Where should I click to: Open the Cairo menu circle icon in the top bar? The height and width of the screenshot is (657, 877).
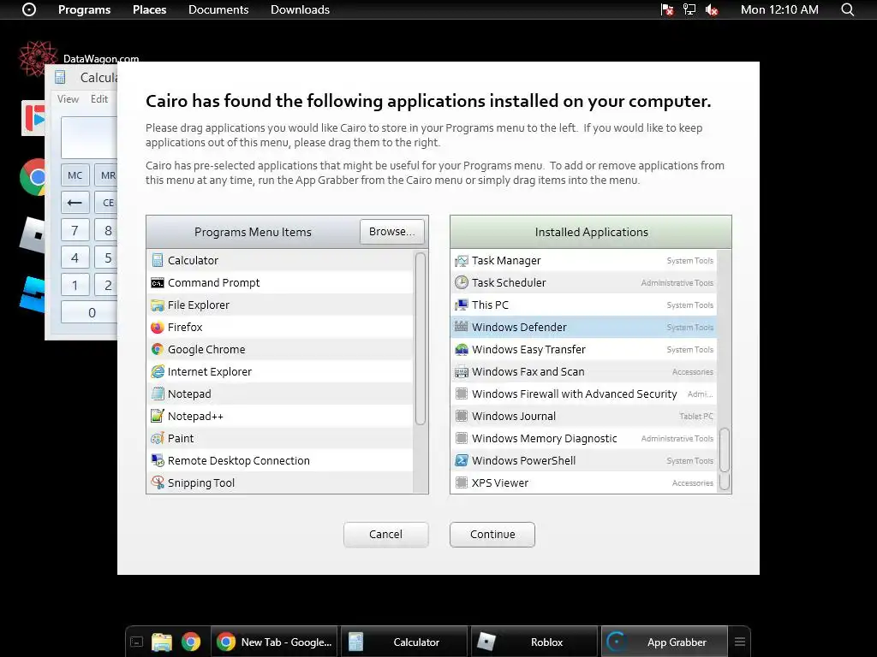pos(29,9)
